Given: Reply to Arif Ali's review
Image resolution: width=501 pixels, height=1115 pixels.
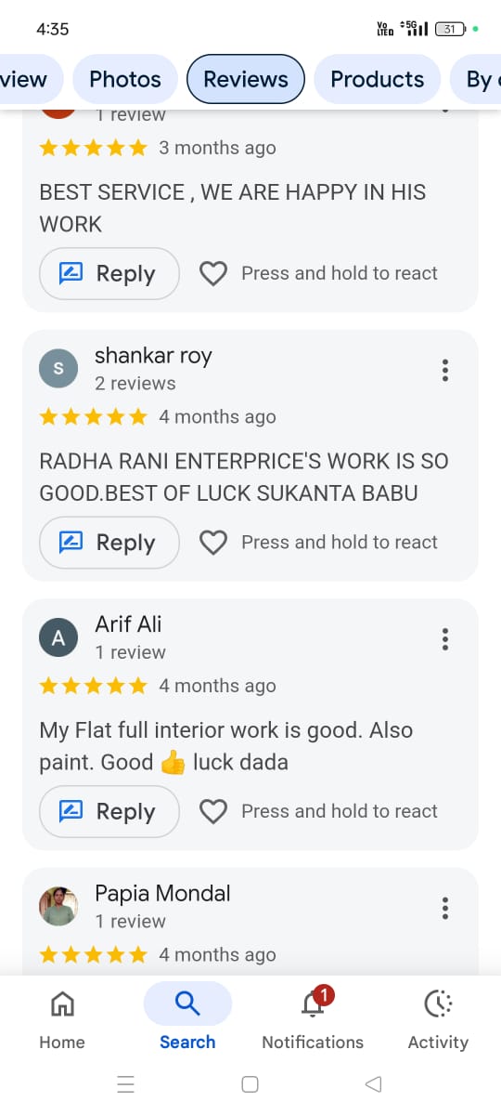Looking at the screenshot, I should pos(109,812).
